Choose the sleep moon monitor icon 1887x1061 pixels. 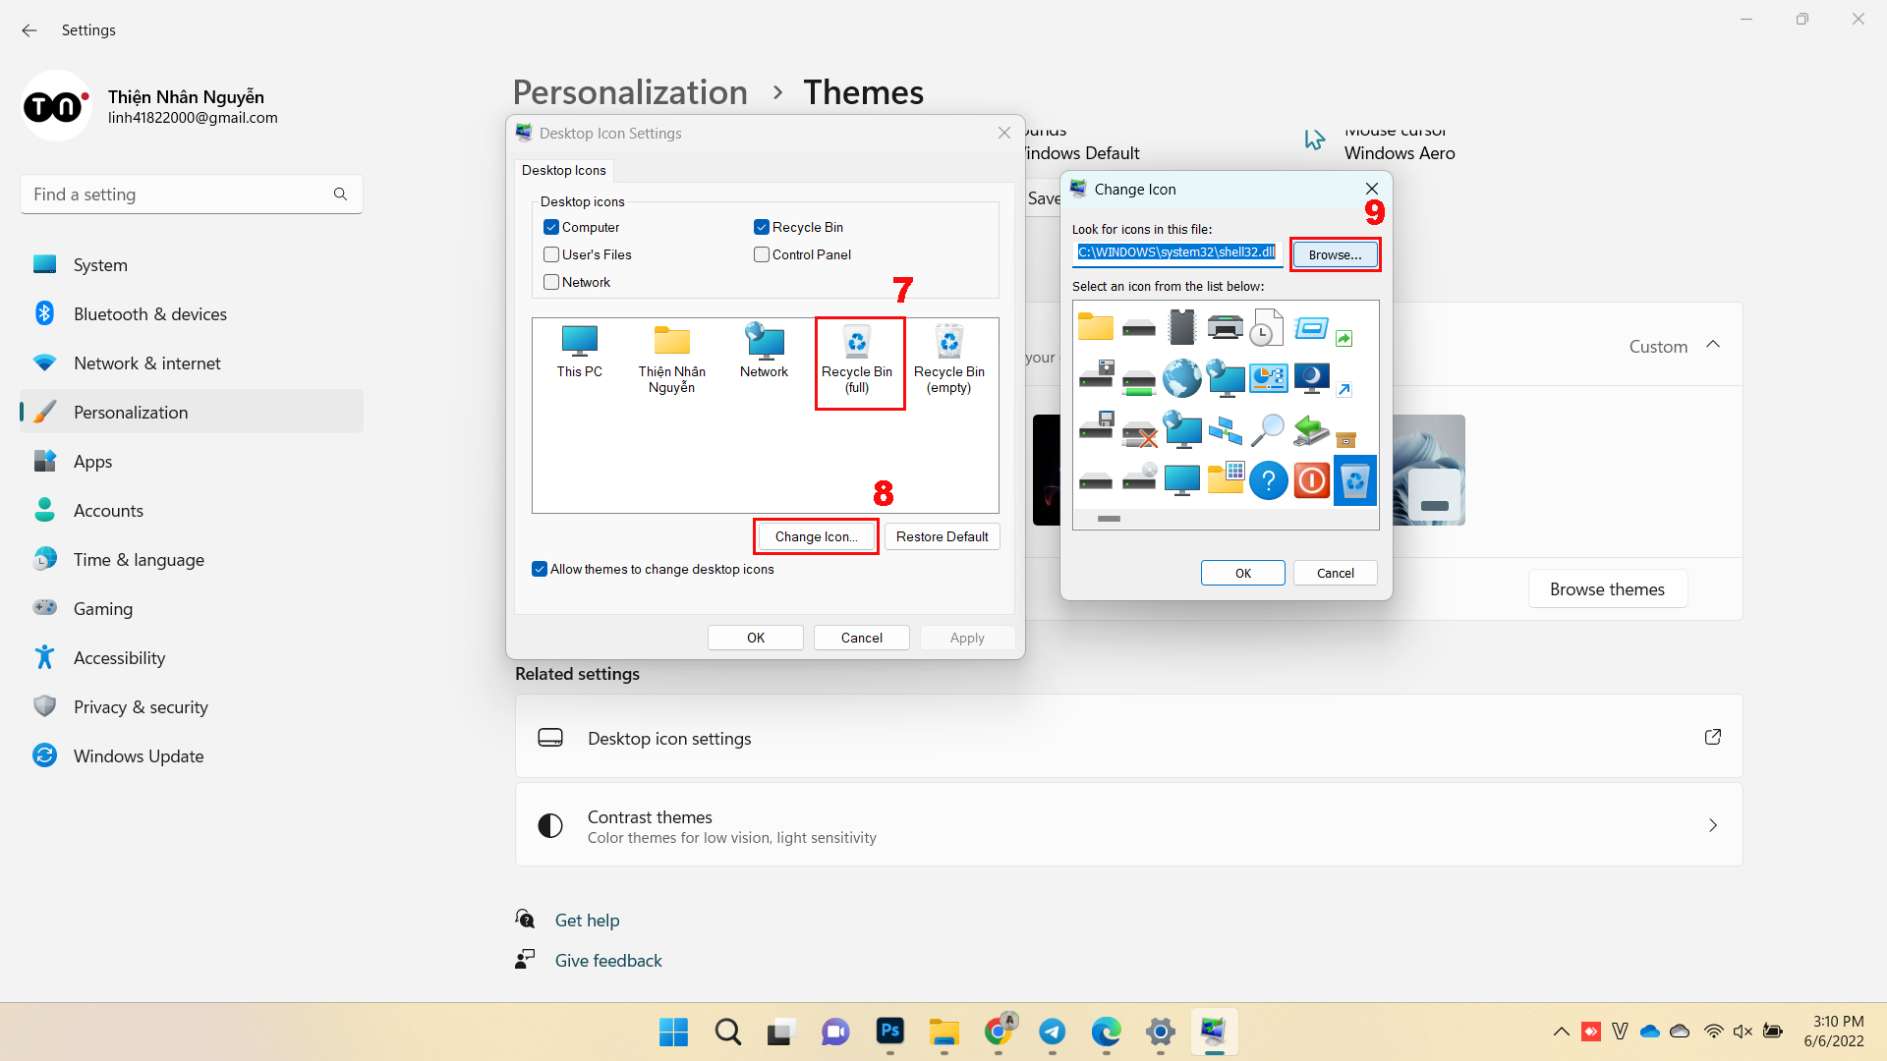[x=1311, y=377]
